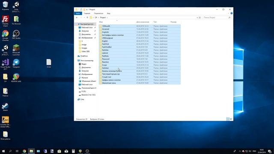
Task: Open Telegram desktop shortcut
Action: (x=16, y=63)
